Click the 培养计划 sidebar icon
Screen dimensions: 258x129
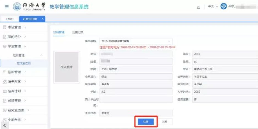click(5, 91)
